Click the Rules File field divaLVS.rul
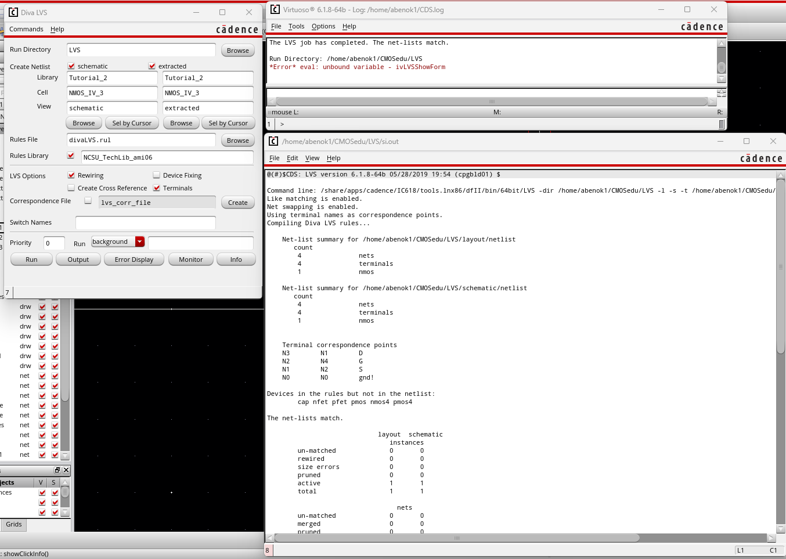The height and width of the screenshot is (559, 786). pyautogui.click(x=141, y=140)
